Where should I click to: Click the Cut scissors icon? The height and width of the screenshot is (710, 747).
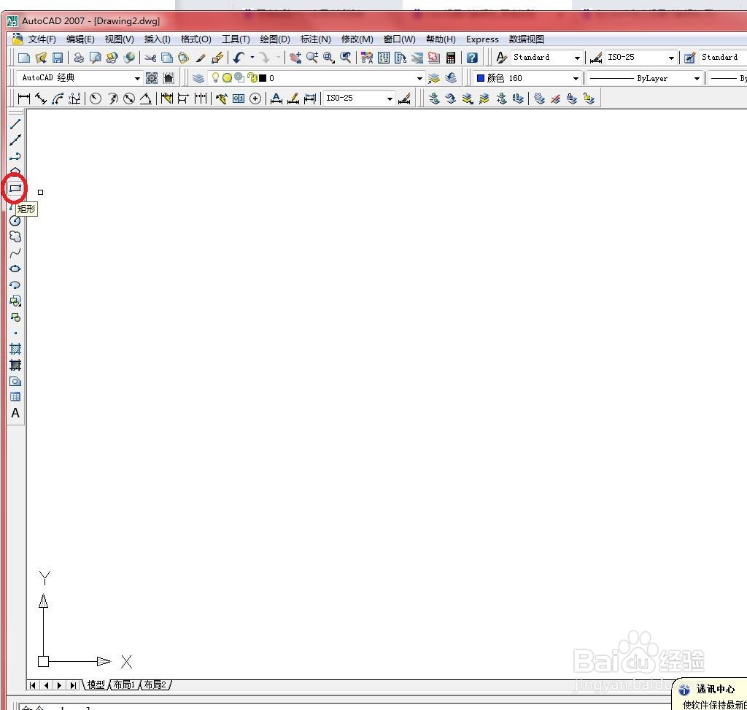[x=150, y=58]
